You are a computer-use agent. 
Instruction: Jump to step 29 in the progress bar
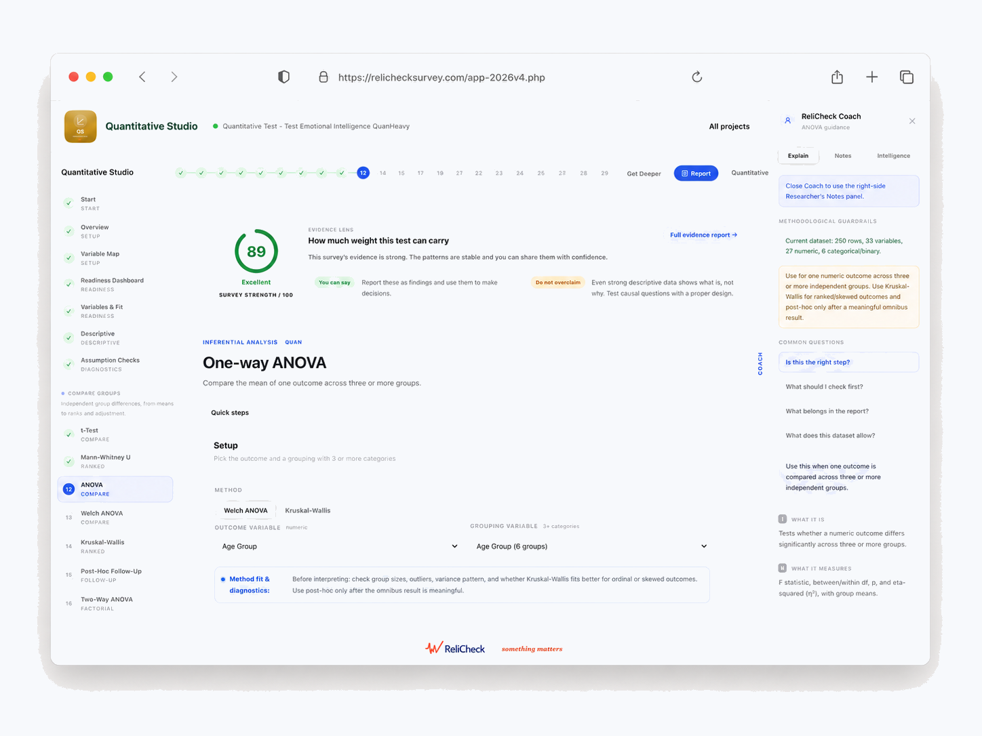604,173
